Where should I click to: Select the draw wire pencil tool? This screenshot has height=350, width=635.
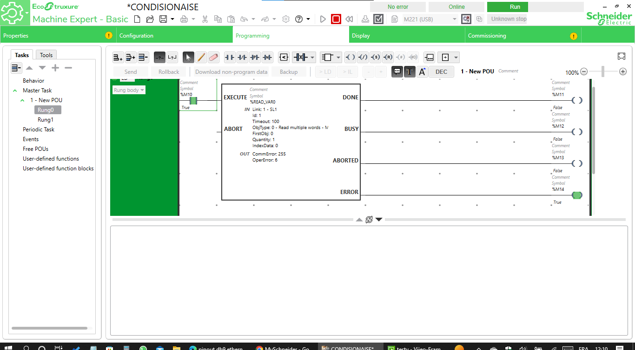point(201,57)
